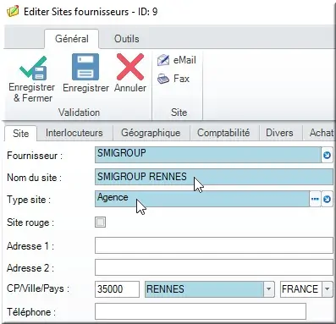Click the Enregistrer & Fermer checkmark icon
Screen dimensions: 336x324
[x=33, y=68]
